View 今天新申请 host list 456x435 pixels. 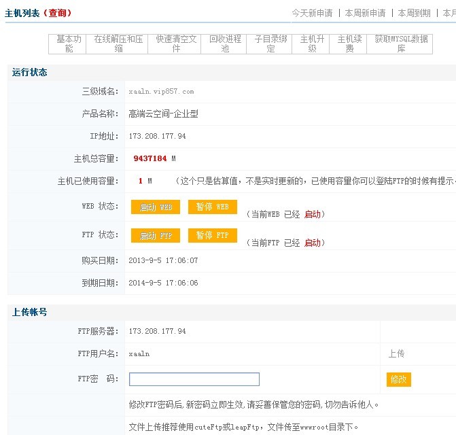[312, 13]
